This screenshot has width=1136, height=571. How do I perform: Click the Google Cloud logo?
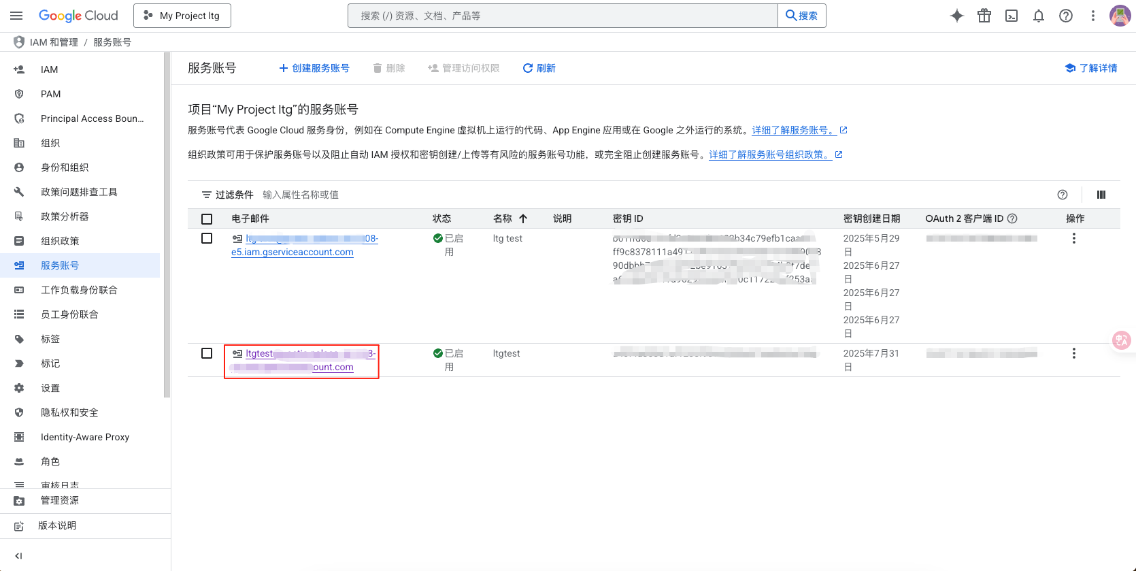78,16
